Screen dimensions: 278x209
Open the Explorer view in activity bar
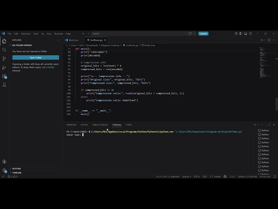4,41
